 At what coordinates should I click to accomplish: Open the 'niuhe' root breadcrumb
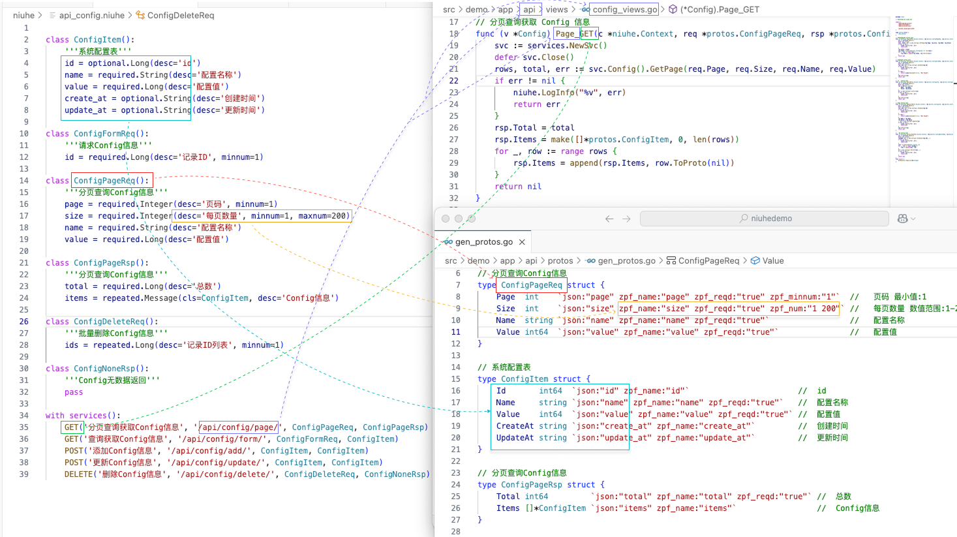tap(23, 15)
